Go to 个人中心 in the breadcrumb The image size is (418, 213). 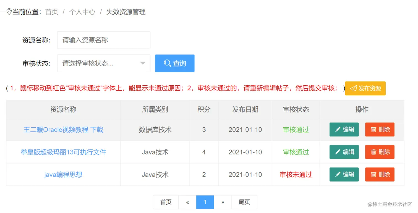point(82,12)
